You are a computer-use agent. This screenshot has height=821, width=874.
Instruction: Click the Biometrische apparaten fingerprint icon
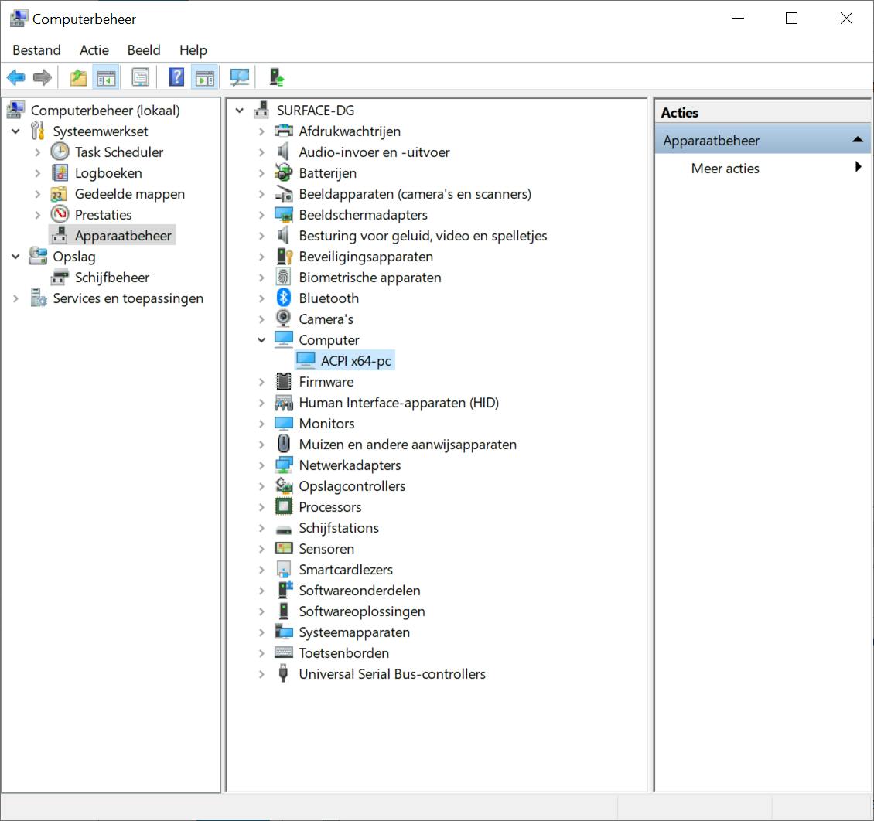(x=284, y=278)
